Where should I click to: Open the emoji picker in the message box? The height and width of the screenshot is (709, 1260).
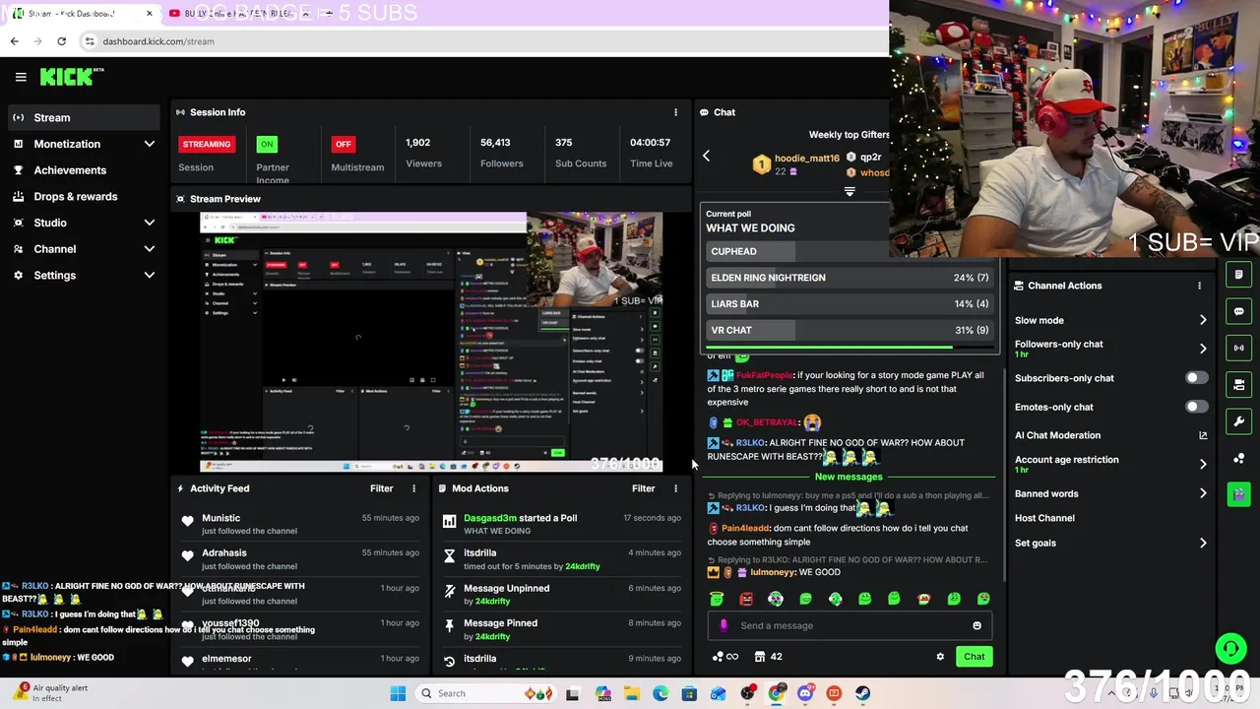coord(976,625)
